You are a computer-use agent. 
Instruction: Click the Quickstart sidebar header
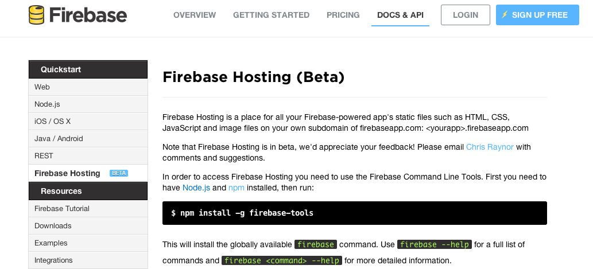pos(88,69)
